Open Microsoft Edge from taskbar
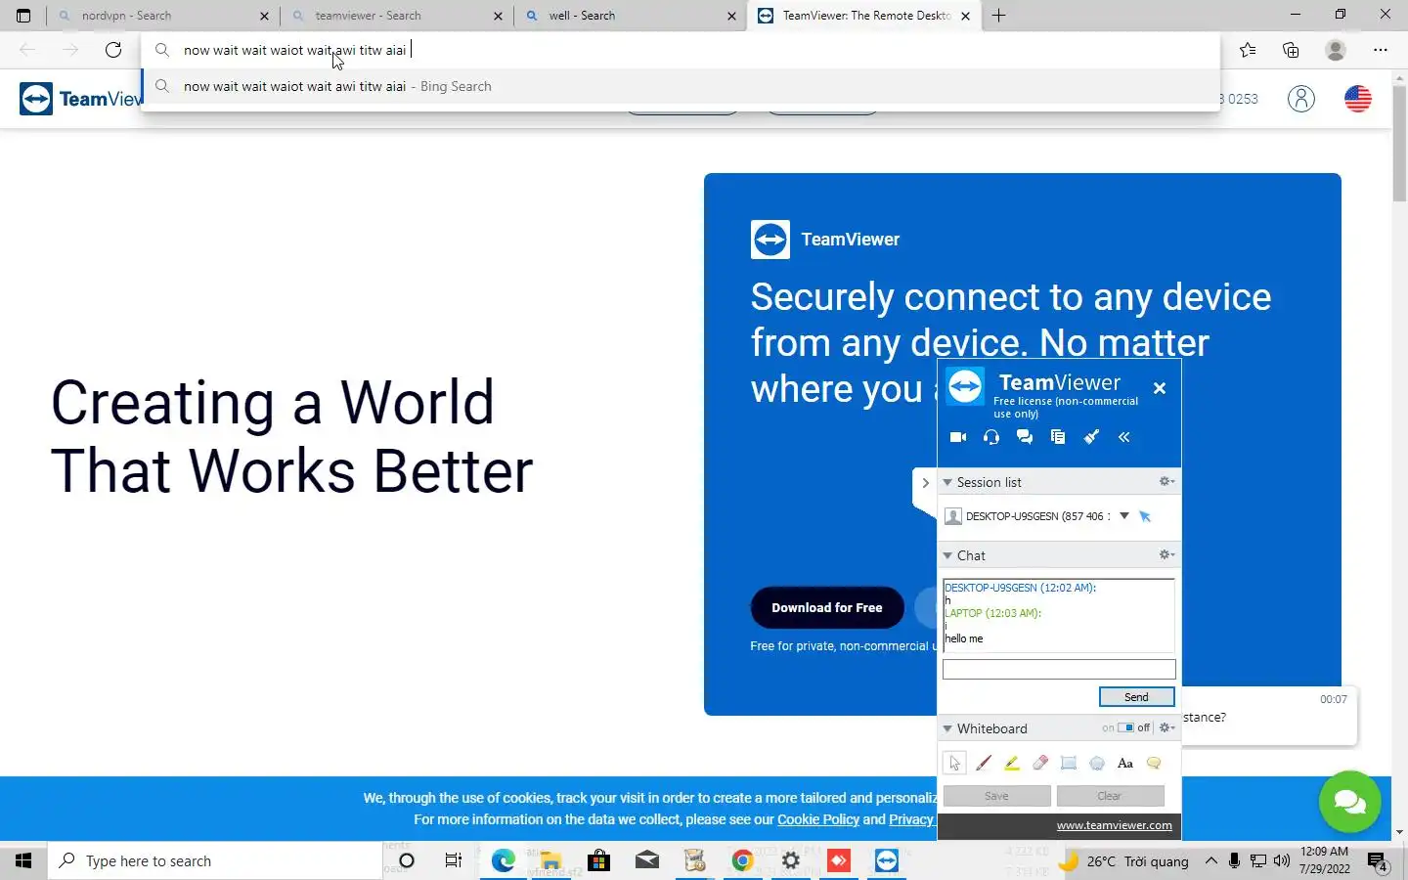 (503, 860)
